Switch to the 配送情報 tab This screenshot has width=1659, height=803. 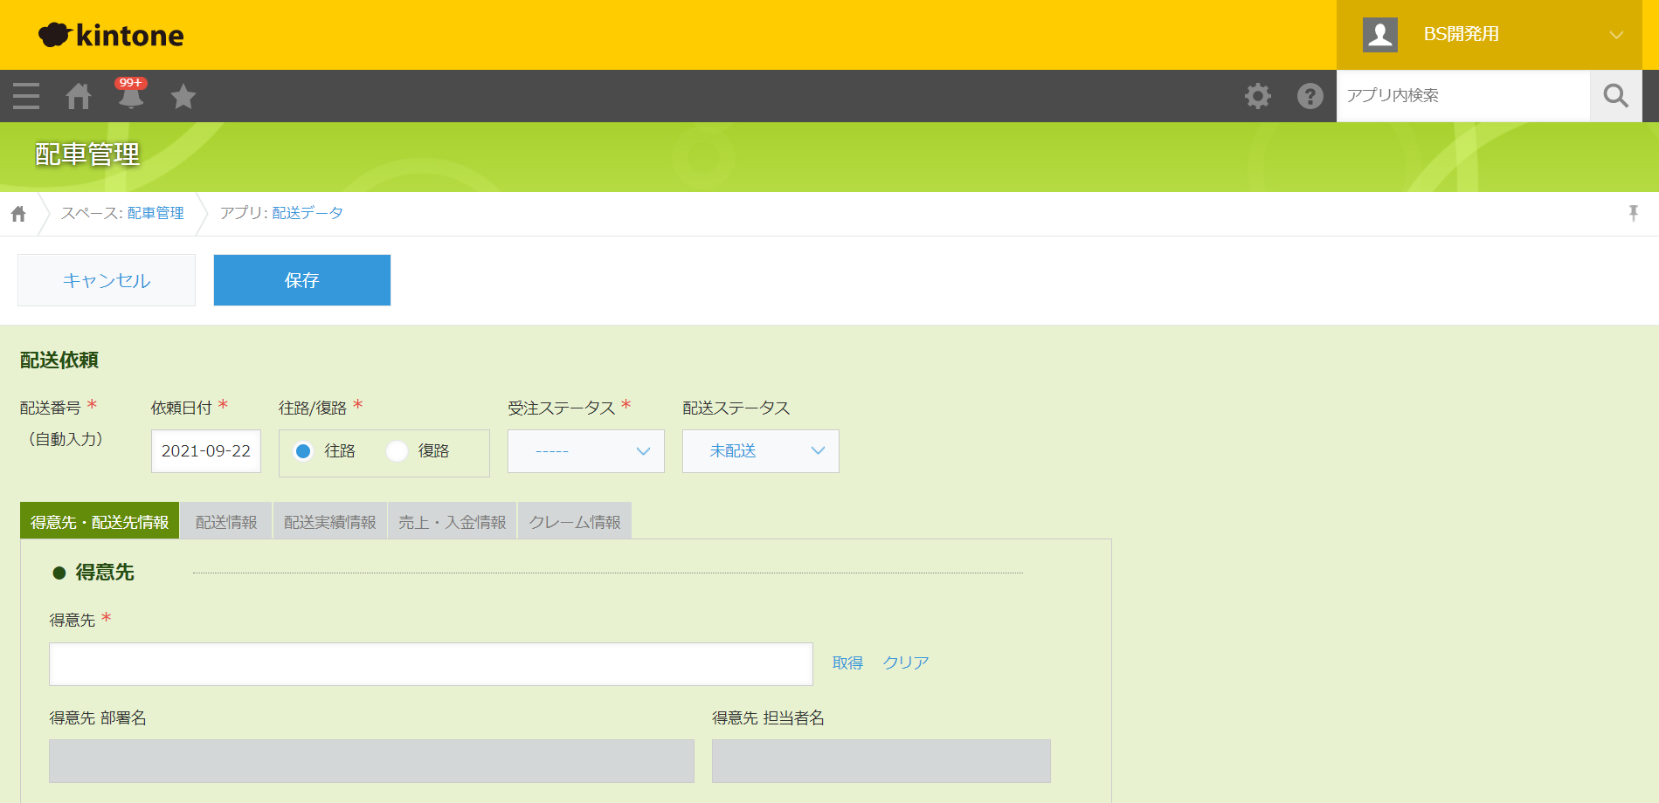click(226, 522)
